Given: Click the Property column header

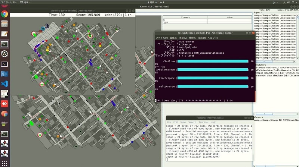Looking at the screenshot, I should [185, 17].
